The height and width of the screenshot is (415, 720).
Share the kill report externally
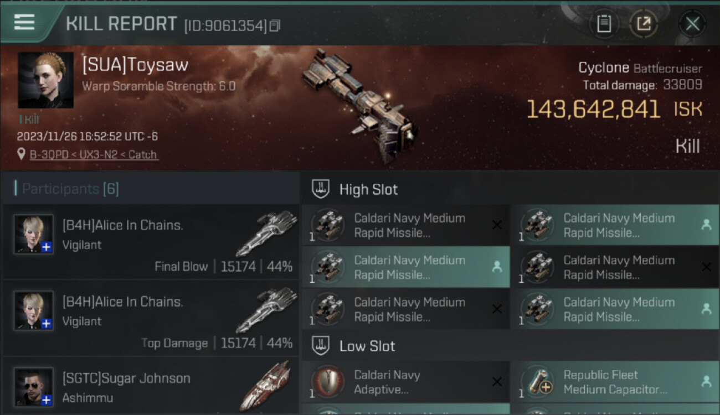click(x=644, y=24)
